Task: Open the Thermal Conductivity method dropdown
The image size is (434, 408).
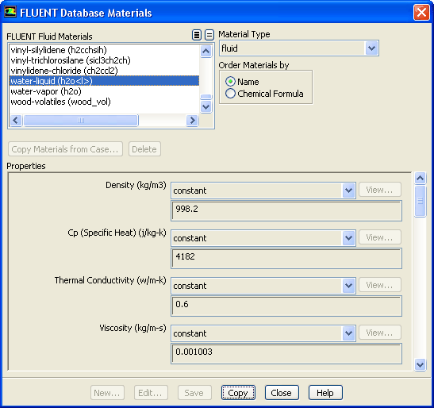Action: tap(348, 286)
